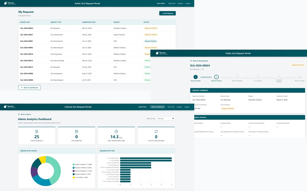Click the Circulation Complete step circle
The image size is (307, 191).
278,77
